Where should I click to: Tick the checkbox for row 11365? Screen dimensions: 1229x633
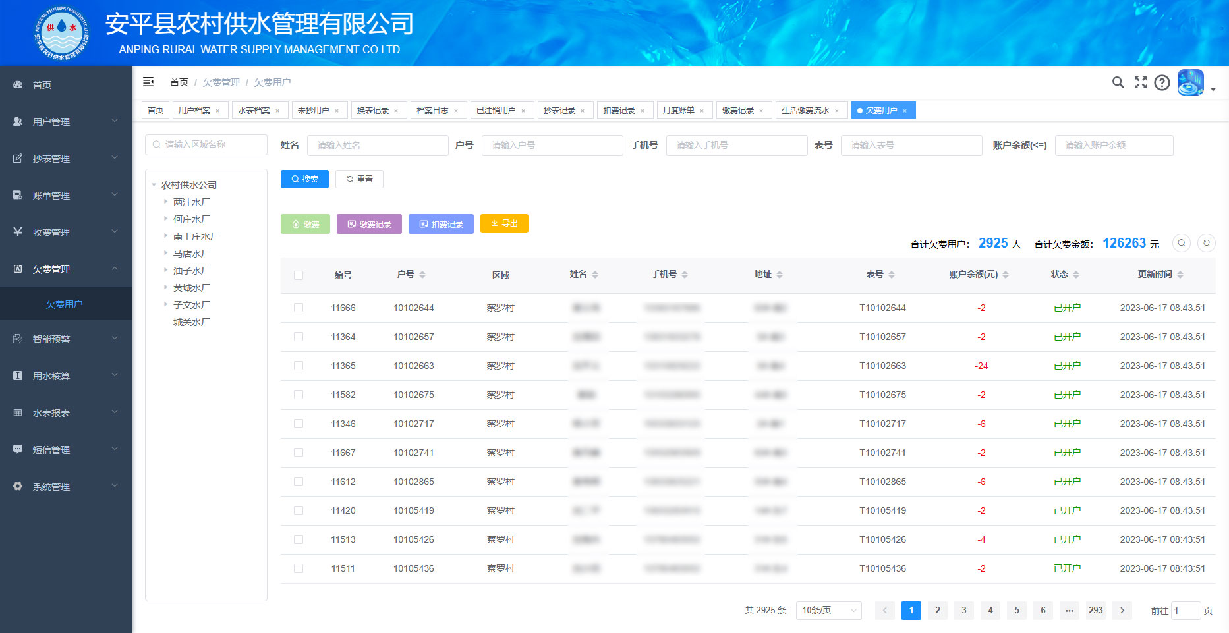coord(299,366)
